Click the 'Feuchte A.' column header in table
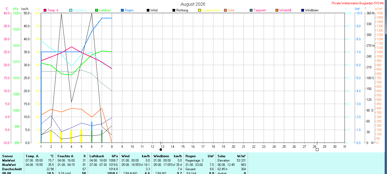Viewport: 387px width, 174px height. (x=66, y=156)
